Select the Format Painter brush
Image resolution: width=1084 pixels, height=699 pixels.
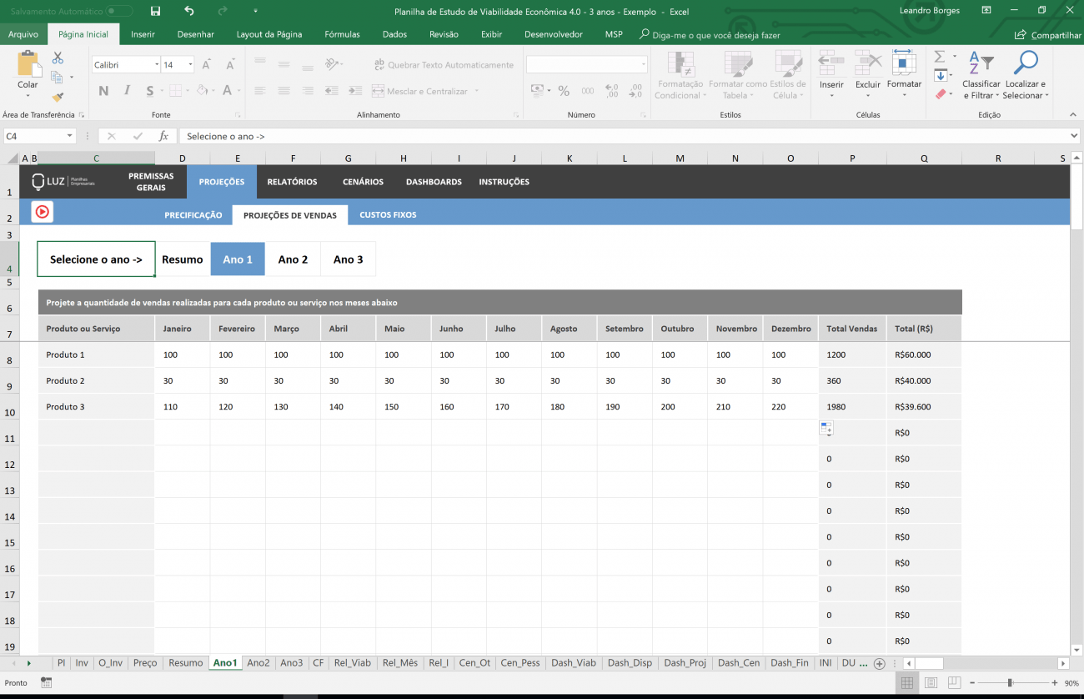(x=58, y=97)
